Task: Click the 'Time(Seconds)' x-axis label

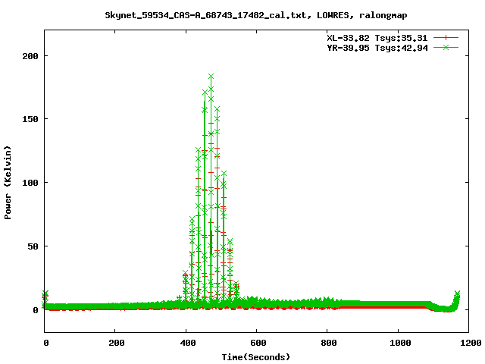Action: click(x=256, y=357)
